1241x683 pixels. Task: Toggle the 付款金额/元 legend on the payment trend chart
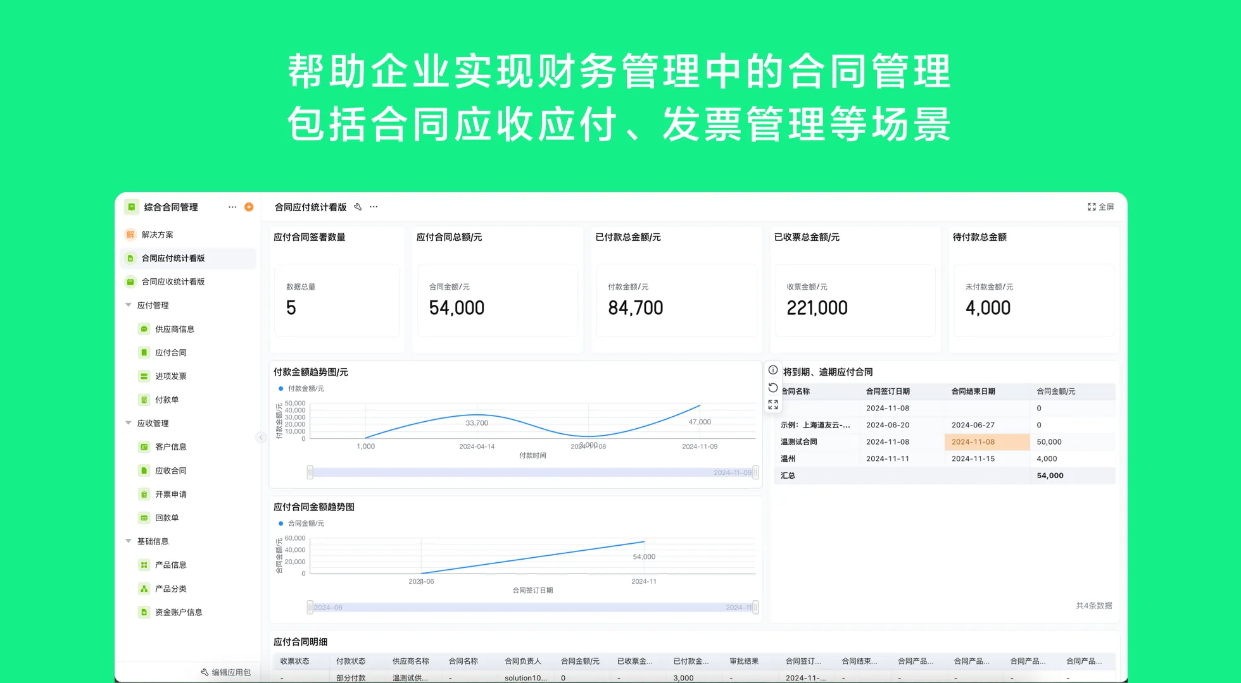[x=303, y=388]
